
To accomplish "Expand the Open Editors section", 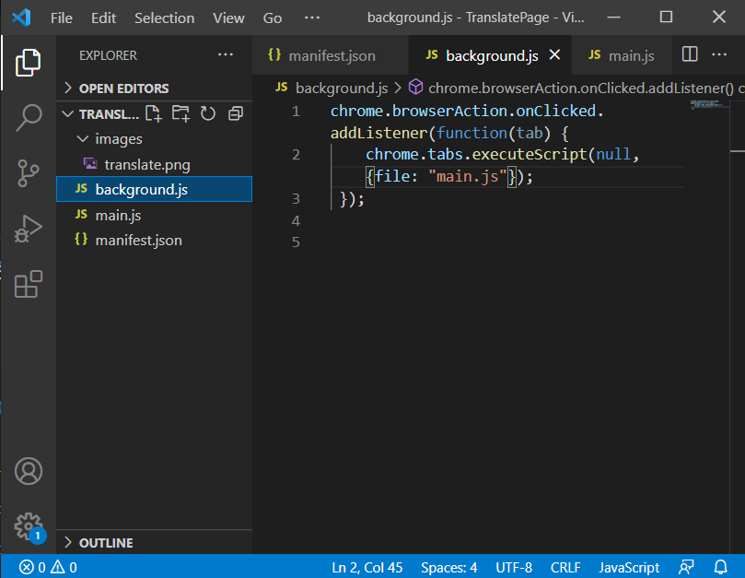I will [123, 88].
